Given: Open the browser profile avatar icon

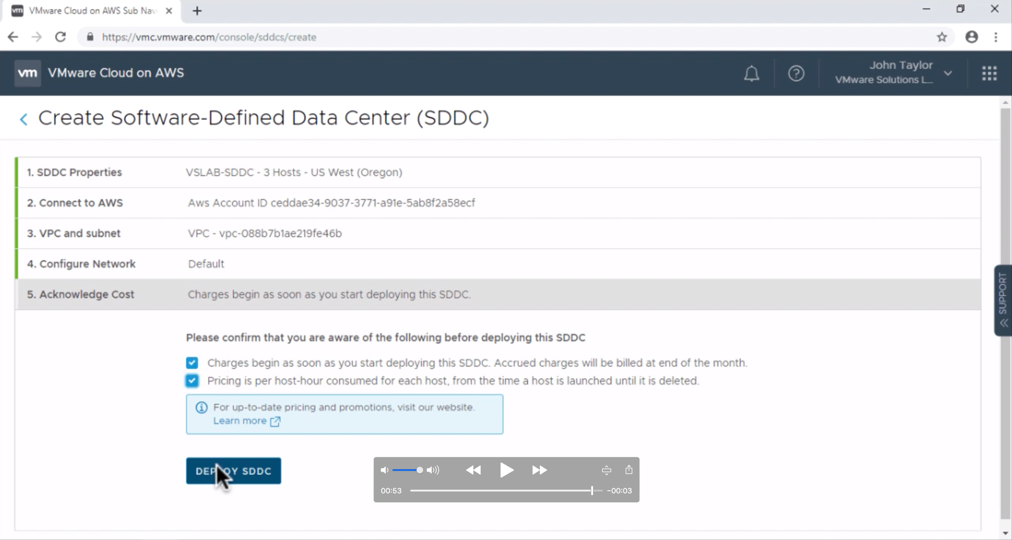Looking at the screenshot, I should click(971, 37).
